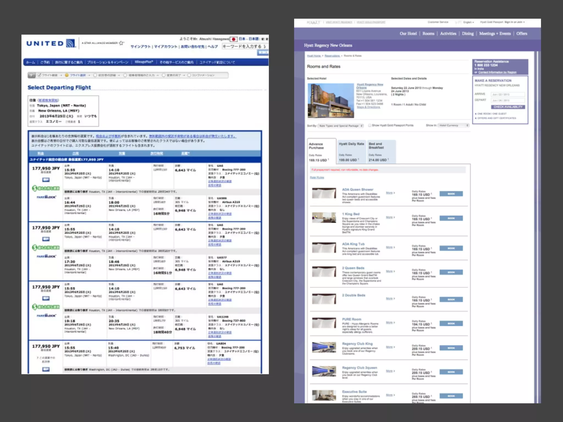Image resolution: width=563 pixels, height=422 pixels.
Task: Click the blue select button of first flight
Action: pyautogui.click(x=46, y=180)
